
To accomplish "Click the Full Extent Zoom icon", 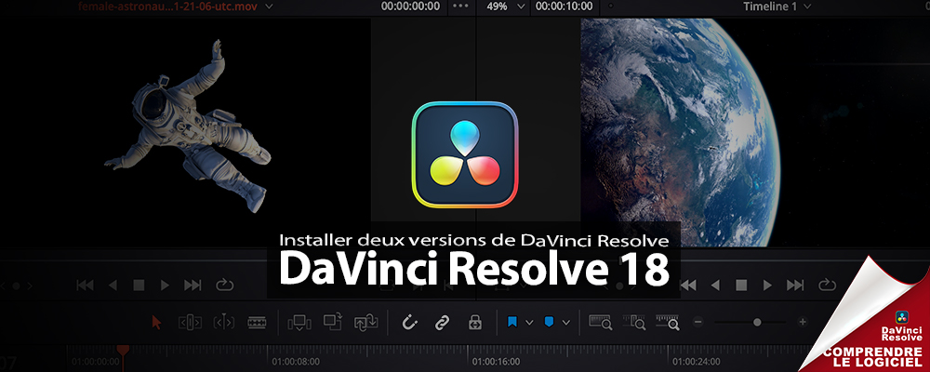I will pyautogui.click(x=600, y=322).
